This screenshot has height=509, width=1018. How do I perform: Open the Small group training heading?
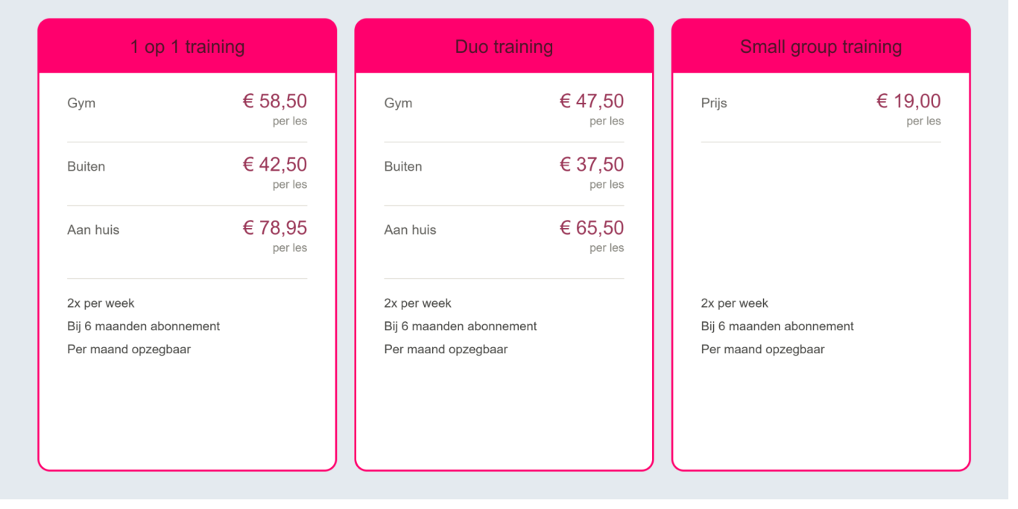pyautogui.click(x=821, y=47)
